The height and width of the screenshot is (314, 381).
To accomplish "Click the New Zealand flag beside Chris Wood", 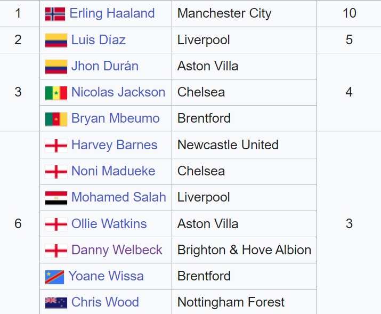I will (56, 303).
